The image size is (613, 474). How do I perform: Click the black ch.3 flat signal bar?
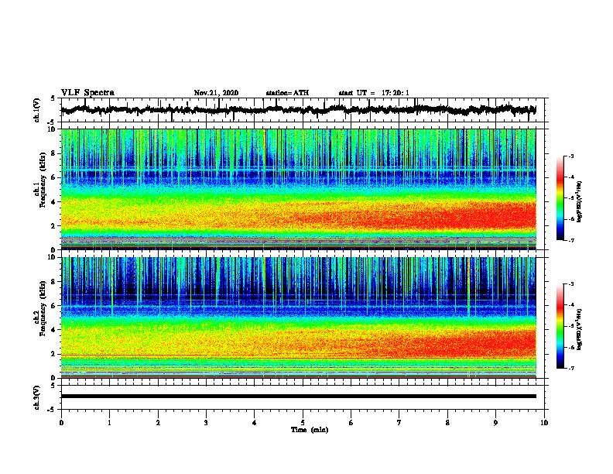tap(298, 397)
